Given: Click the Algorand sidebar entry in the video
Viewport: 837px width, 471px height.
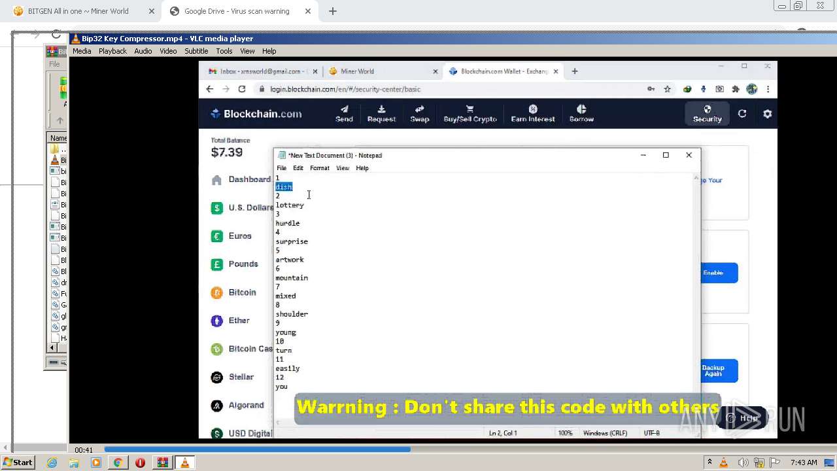Looking at the screenshot, I should click(238, 406).
